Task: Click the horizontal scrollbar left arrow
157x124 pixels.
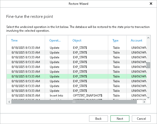Action: point(9,102)
